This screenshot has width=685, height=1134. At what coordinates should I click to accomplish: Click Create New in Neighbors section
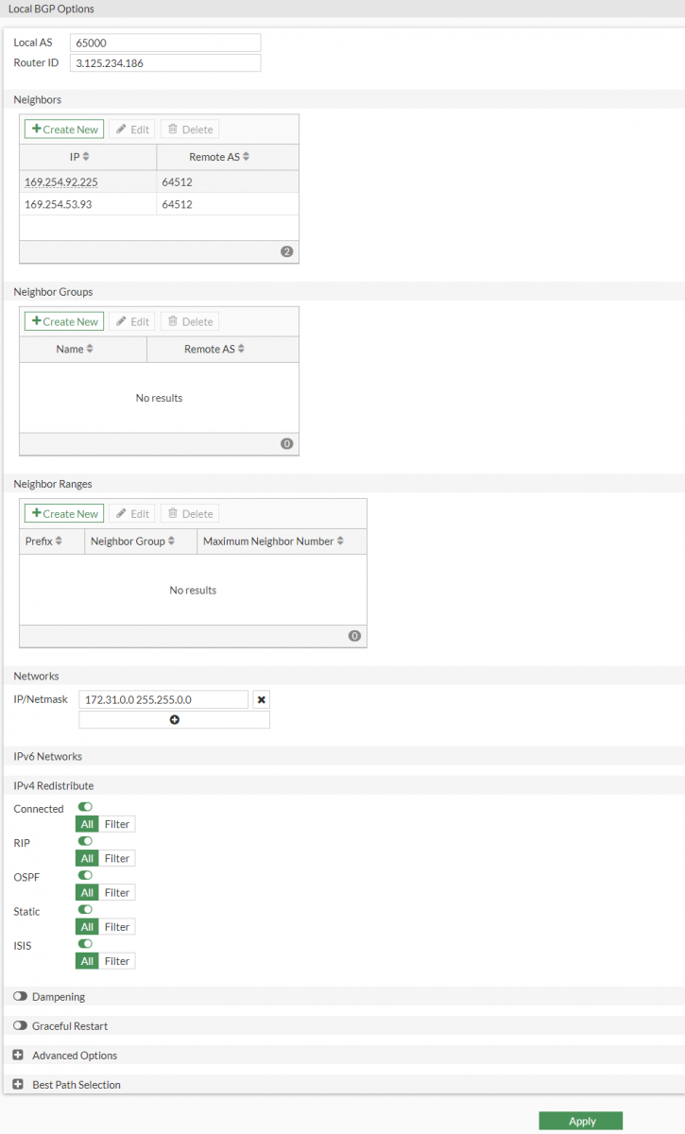64,129
